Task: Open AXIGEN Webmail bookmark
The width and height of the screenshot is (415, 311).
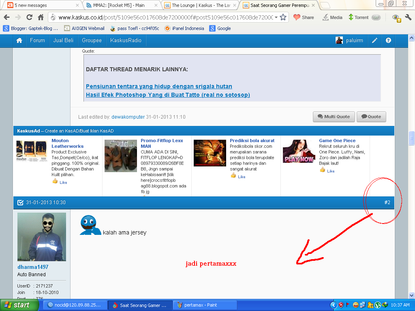Action: pyautogui.click(x=84, y=28)
